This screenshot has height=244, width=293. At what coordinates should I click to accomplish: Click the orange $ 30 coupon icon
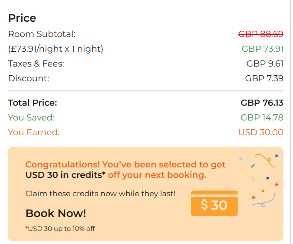(214, 204)
